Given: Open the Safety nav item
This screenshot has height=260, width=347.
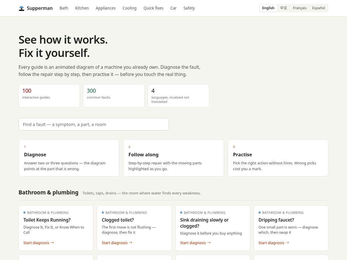Looking at the screenshot, I should (x=189, y=8).
